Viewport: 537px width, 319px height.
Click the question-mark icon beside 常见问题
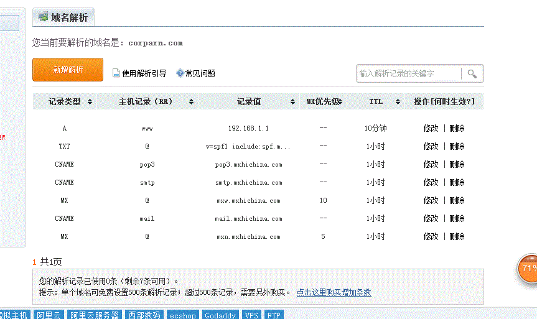point(180,73)
